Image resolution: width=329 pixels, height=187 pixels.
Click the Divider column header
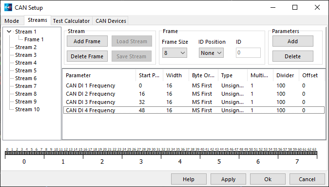coord(286,75)
